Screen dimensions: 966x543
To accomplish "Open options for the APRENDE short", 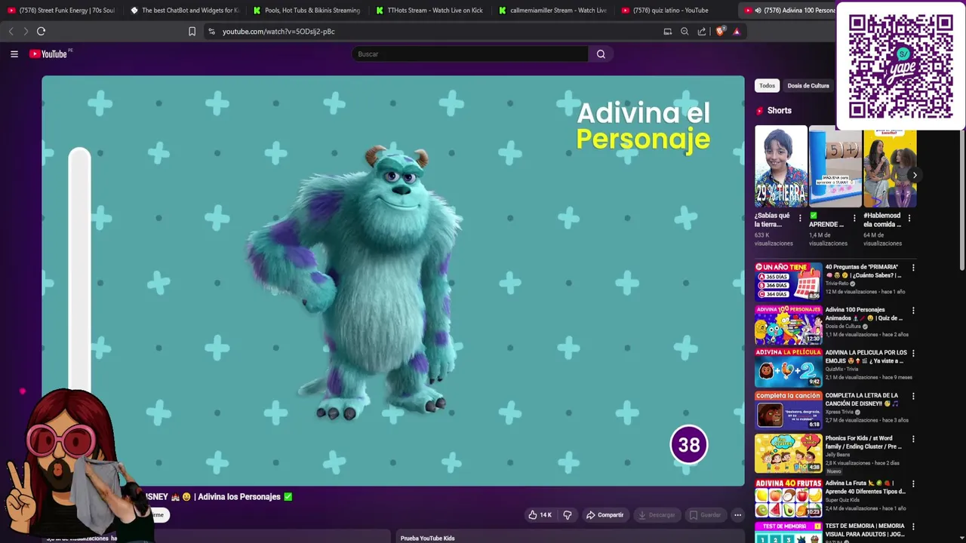I will (x=854, y=218).
